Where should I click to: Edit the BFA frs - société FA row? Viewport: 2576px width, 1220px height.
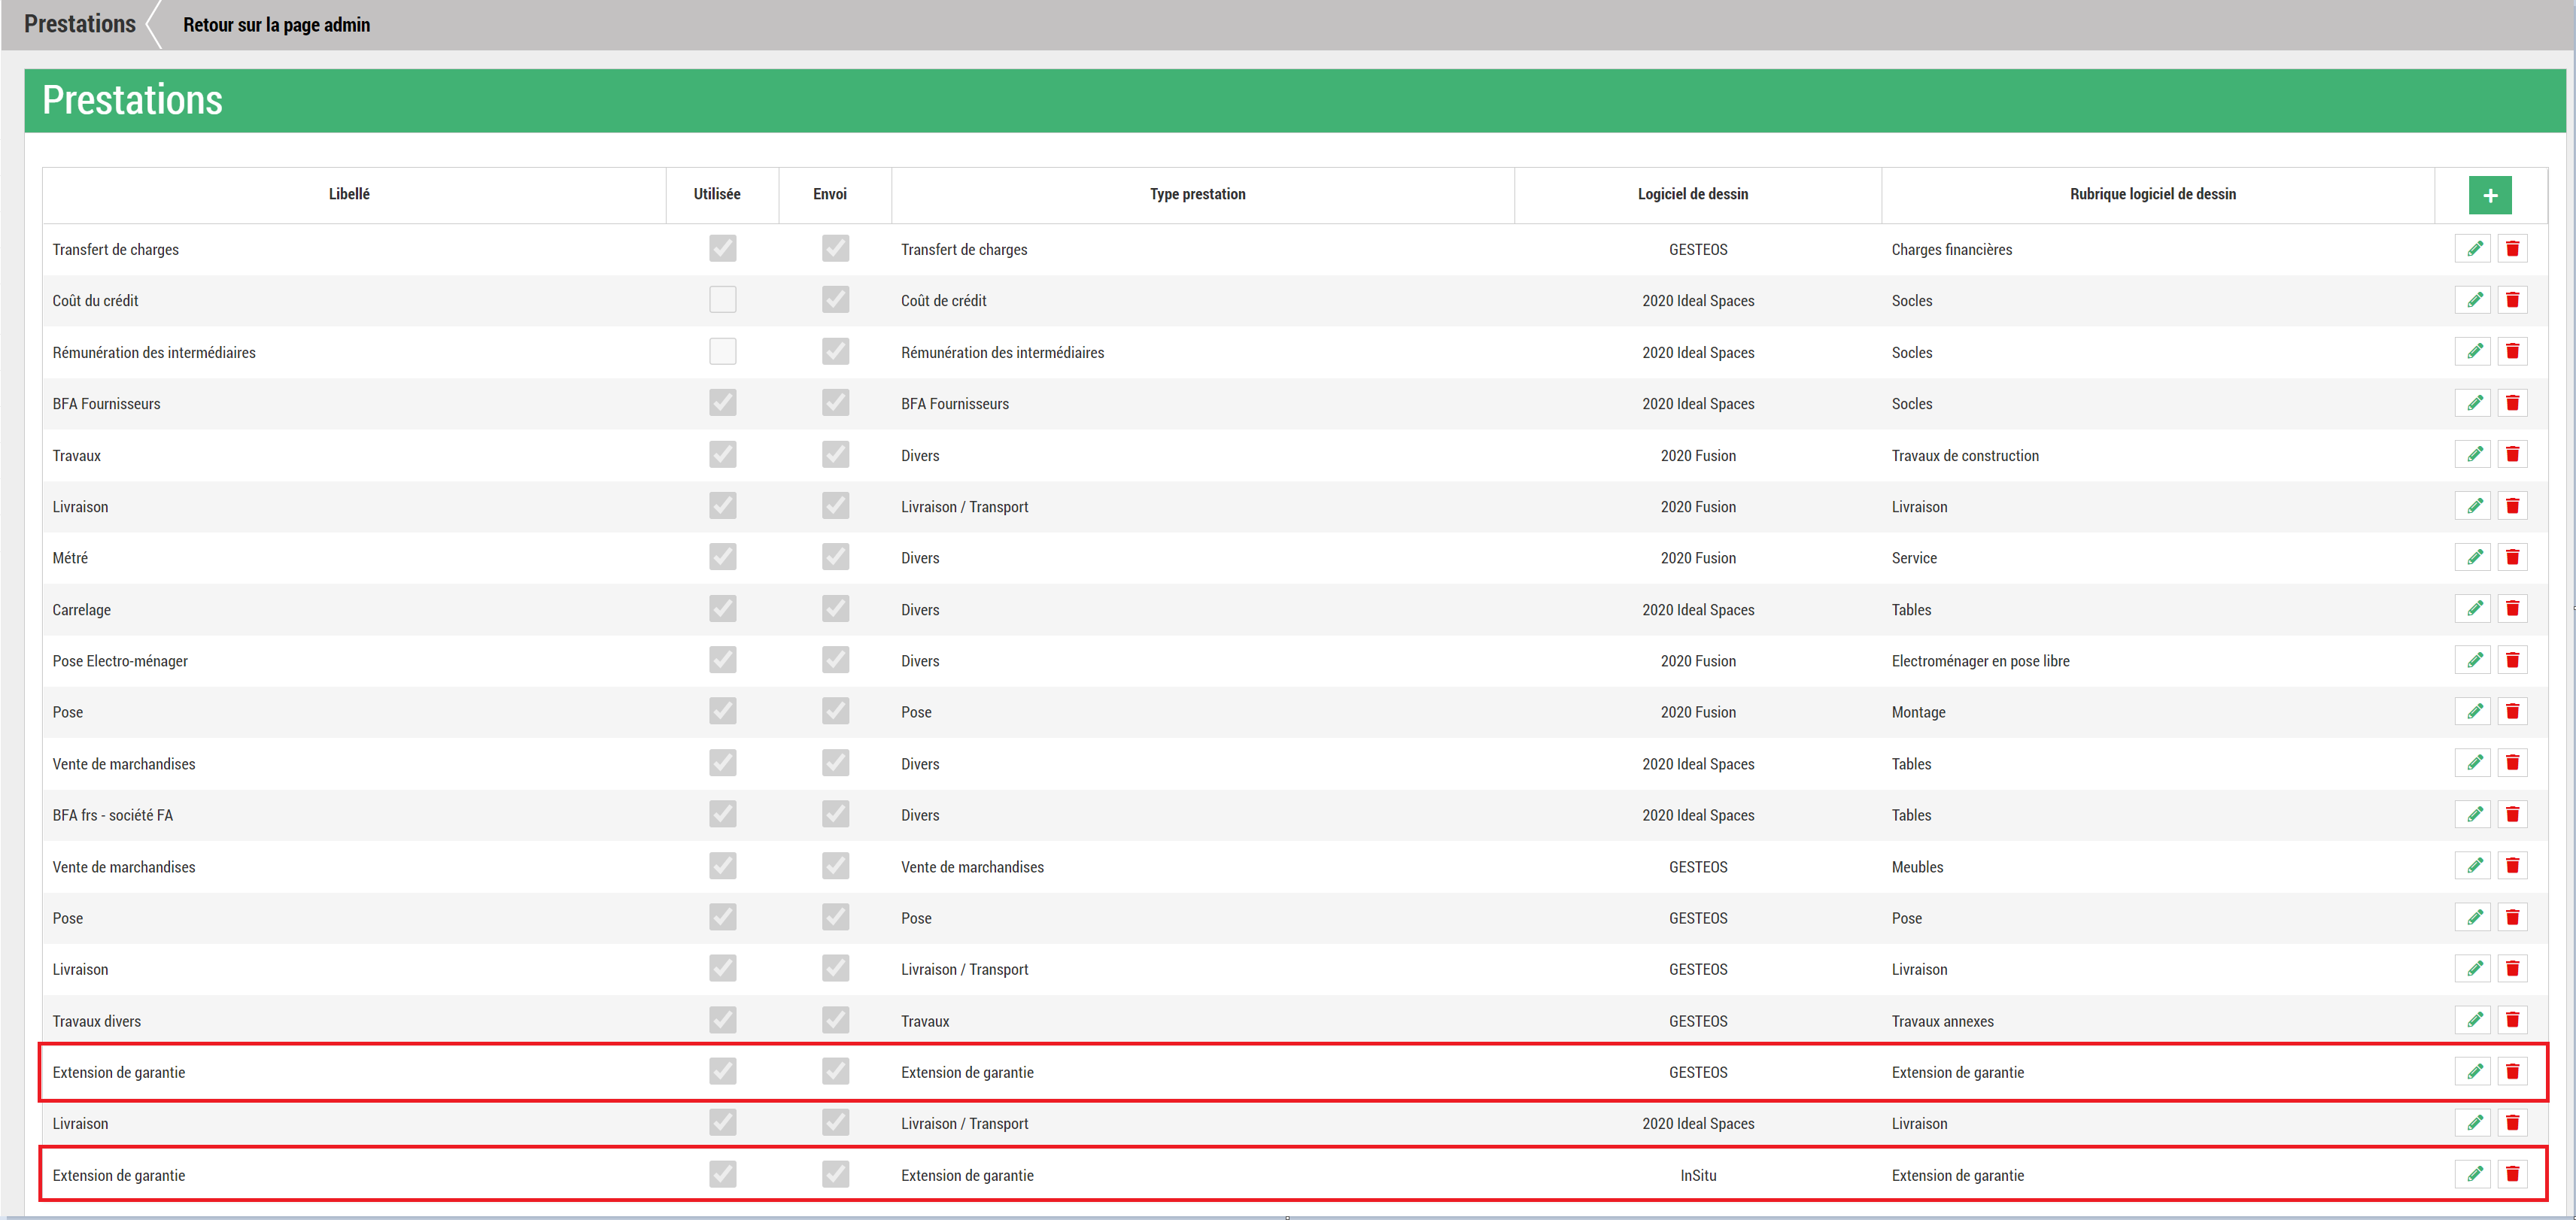[2473, 815]
